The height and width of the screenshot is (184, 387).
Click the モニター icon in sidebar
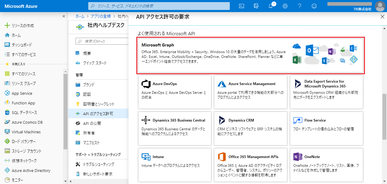click(x=7, y=180)
